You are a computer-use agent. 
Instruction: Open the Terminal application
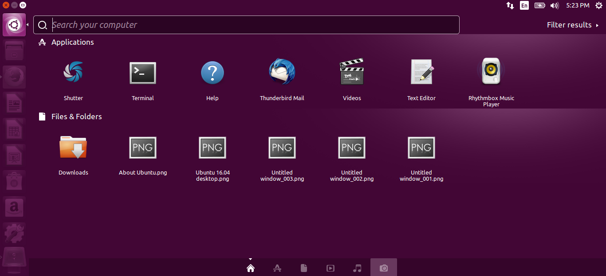142,73
